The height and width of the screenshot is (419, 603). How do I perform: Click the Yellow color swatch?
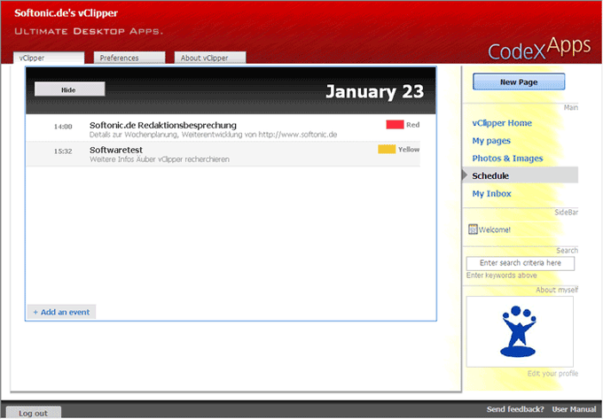click(387, 150)
